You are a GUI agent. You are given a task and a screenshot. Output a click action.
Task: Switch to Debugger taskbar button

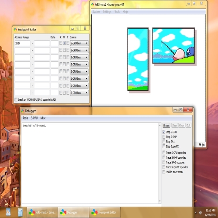(73, 212)
